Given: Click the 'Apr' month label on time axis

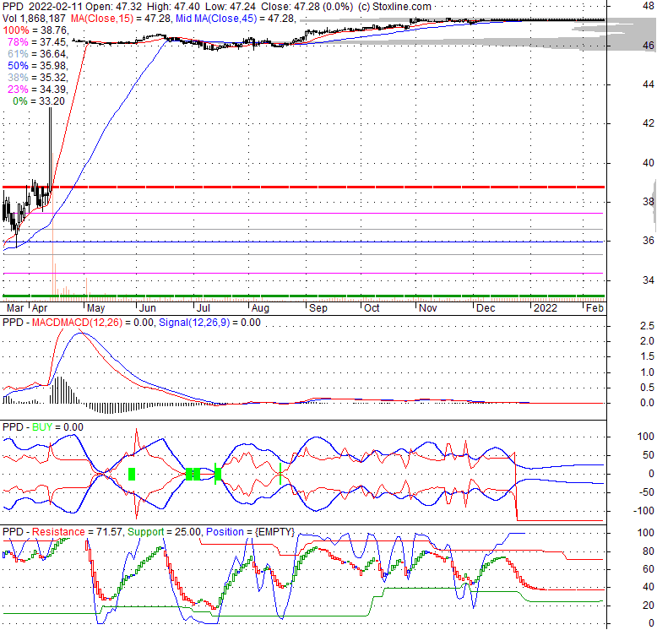Looking at the screenshot, I should click(x=40, y=308).
